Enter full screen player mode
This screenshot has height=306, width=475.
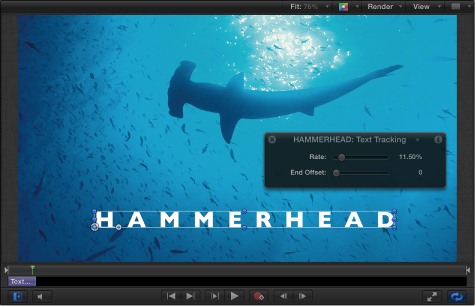point(432,296)
